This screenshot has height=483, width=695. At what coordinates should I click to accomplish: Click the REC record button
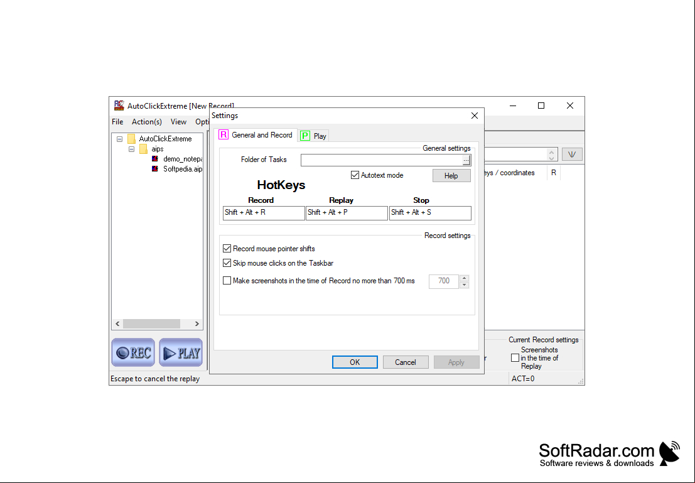pos(133,352)
